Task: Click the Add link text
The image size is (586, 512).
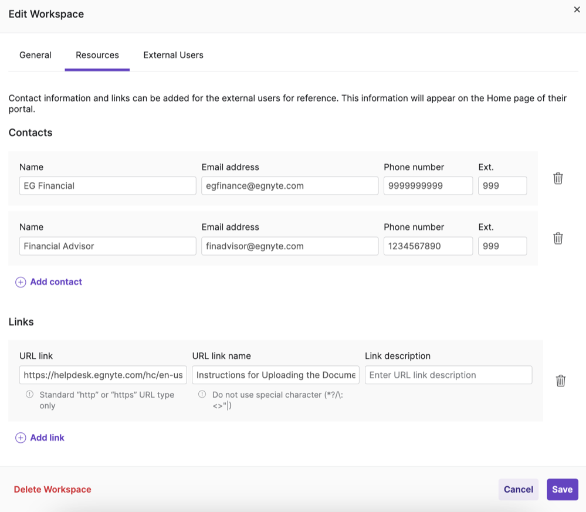Action: 47,438
